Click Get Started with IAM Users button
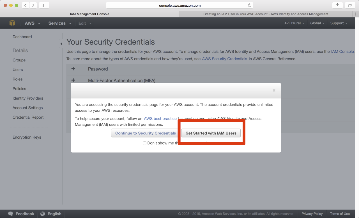Screen dimensions: 359x218 click(x=211, y=133)
